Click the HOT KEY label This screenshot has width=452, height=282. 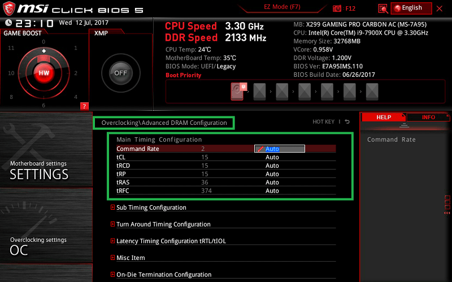click(x=323, y=122)
